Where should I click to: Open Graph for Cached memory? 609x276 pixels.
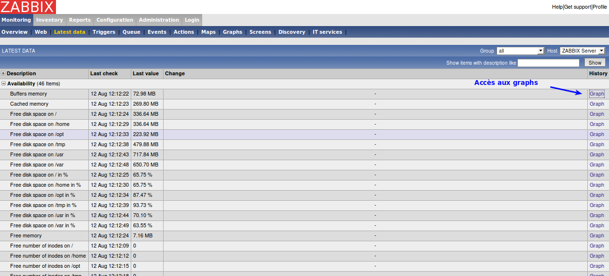click(x=596, y=104)
